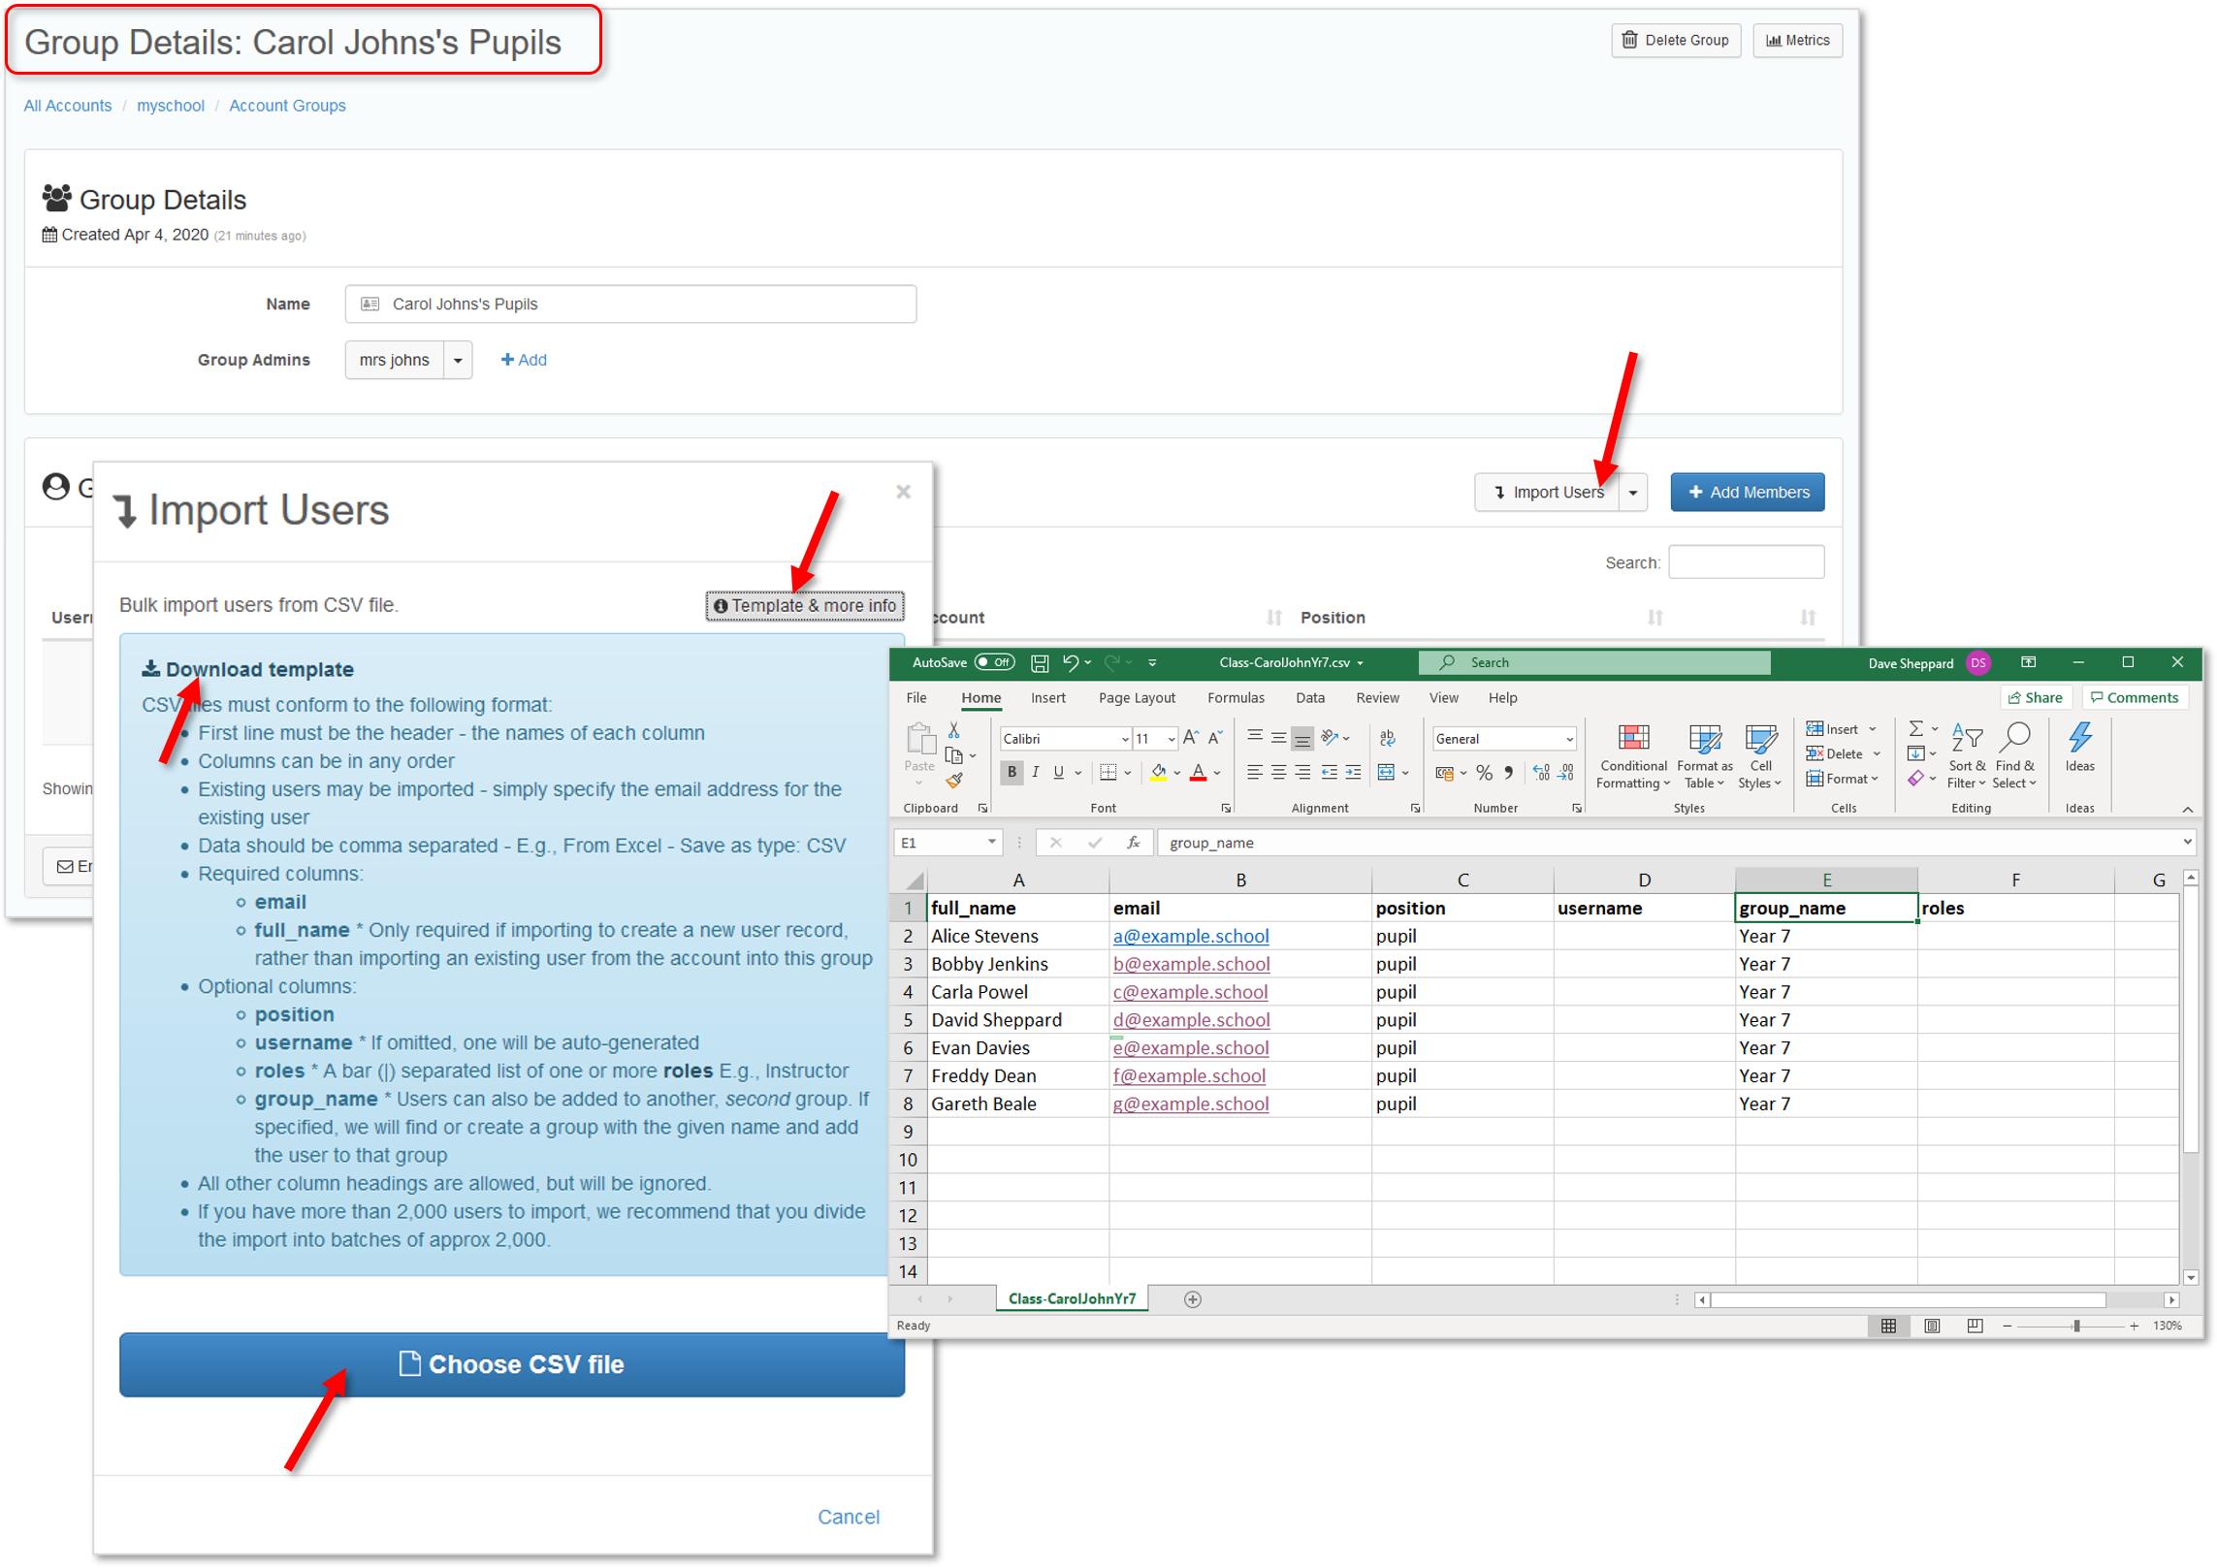Click the Page Layout view icon in status bar

point(1932,1326)
